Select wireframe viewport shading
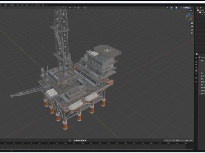205x153 pixels. (x=184, y=8)
